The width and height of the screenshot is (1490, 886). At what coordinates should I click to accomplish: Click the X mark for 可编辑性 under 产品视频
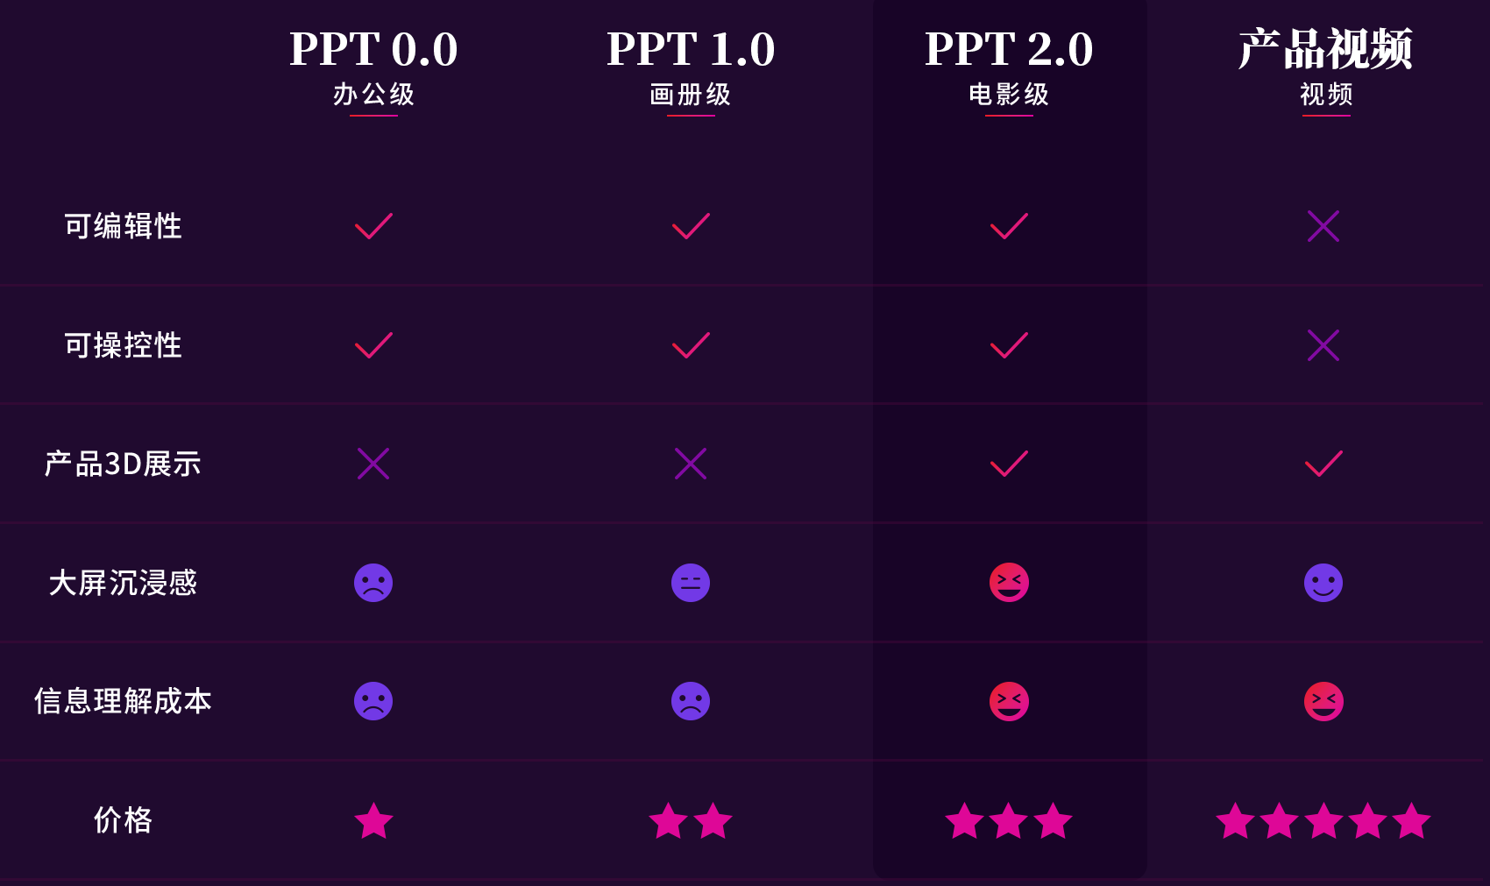(1323, 226)
